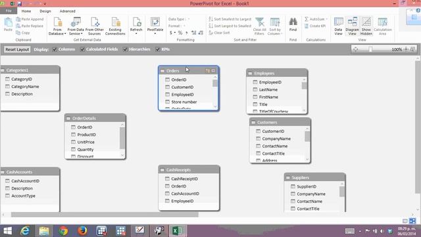Image resolution: width=421 pixels, height=237 pixels.
Task: Expand Refresh dropdown arrow
Action: point(136,34)
